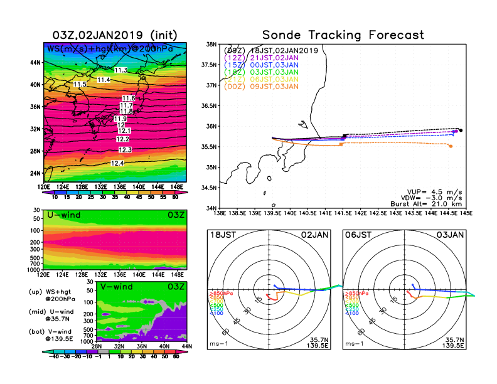Click the U-wind panel label
The image size is (497, 384).
(x=64, y=215)
